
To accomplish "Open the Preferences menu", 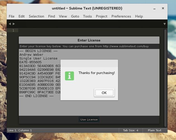I will pyautogui.click(x=121, y=16).
